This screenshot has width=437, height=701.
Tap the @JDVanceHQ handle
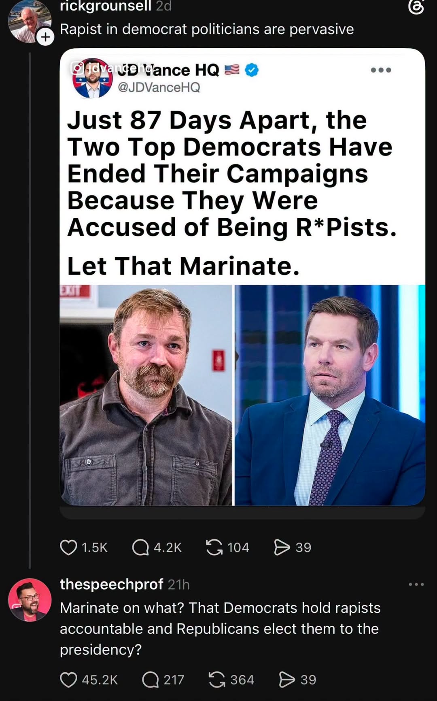click(x=159, y=87)
